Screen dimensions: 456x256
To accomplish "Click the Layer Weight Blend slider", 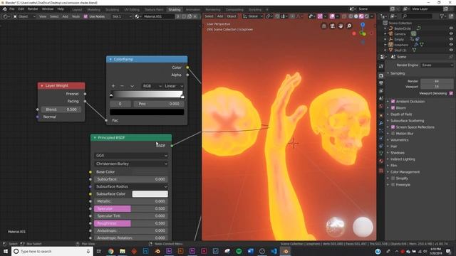I will tap(61, 110).
